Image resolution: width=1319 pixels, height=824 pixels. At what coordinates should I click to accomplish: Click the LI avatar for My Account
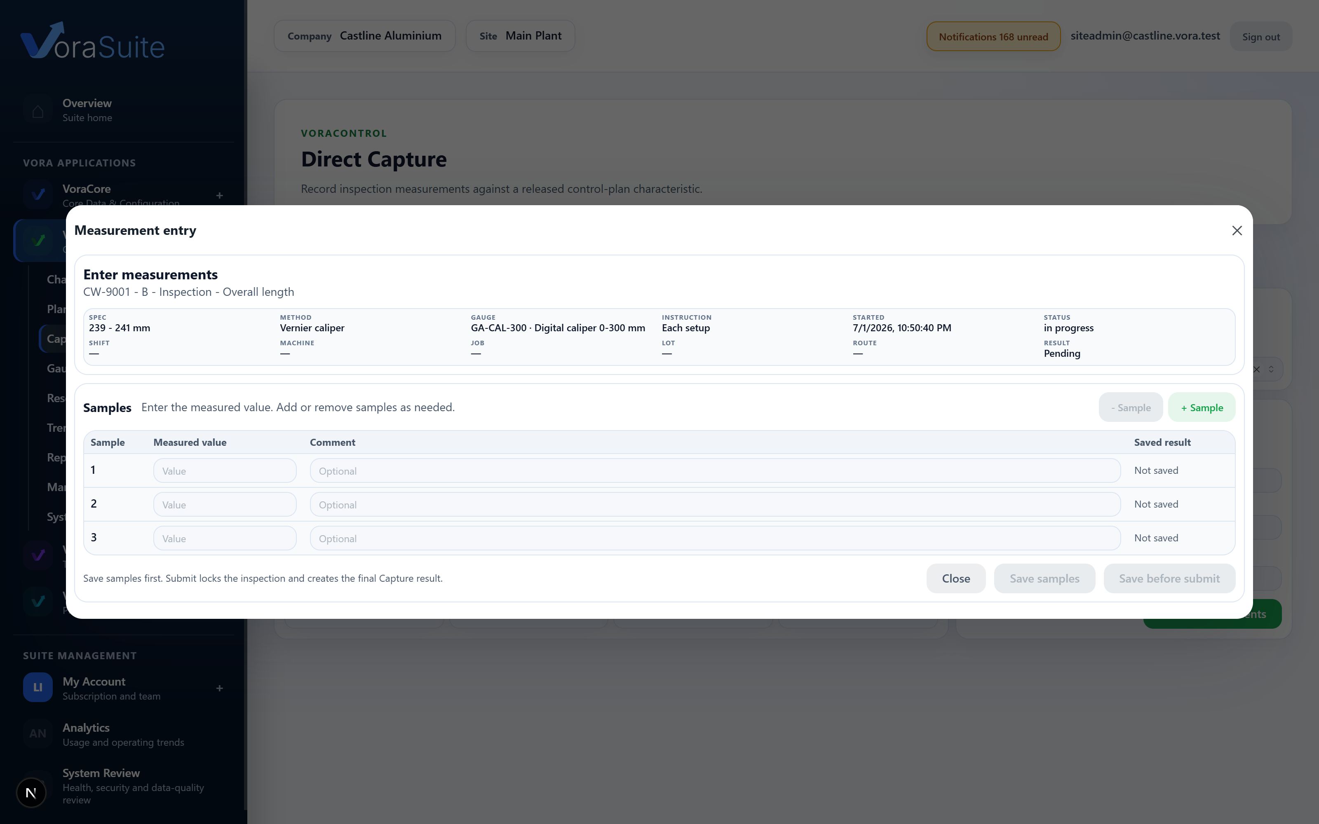(x=38, y=688)
